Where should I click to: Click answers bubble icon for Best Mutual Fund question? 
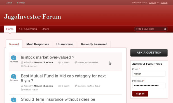[x=13, y=76]
